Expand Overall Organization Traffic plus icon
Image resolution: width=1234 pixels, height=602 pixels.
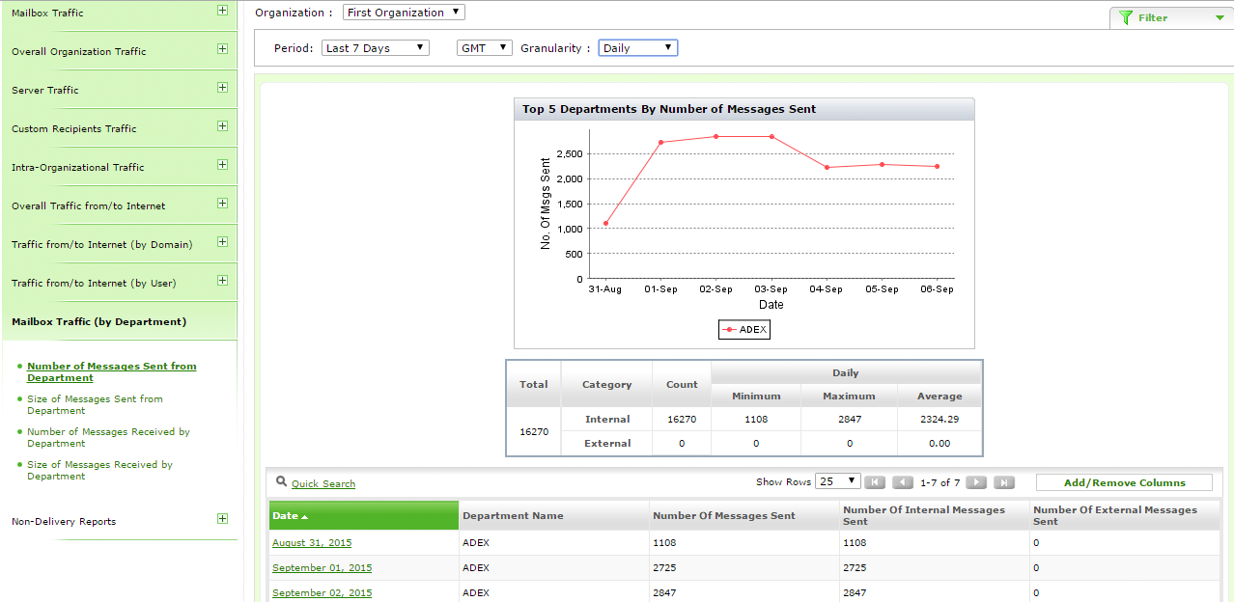click(222, 49)
